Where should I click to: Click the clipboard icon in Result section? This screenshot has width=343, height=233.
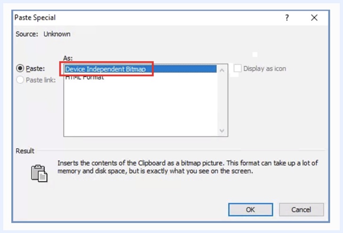[39, 173]
